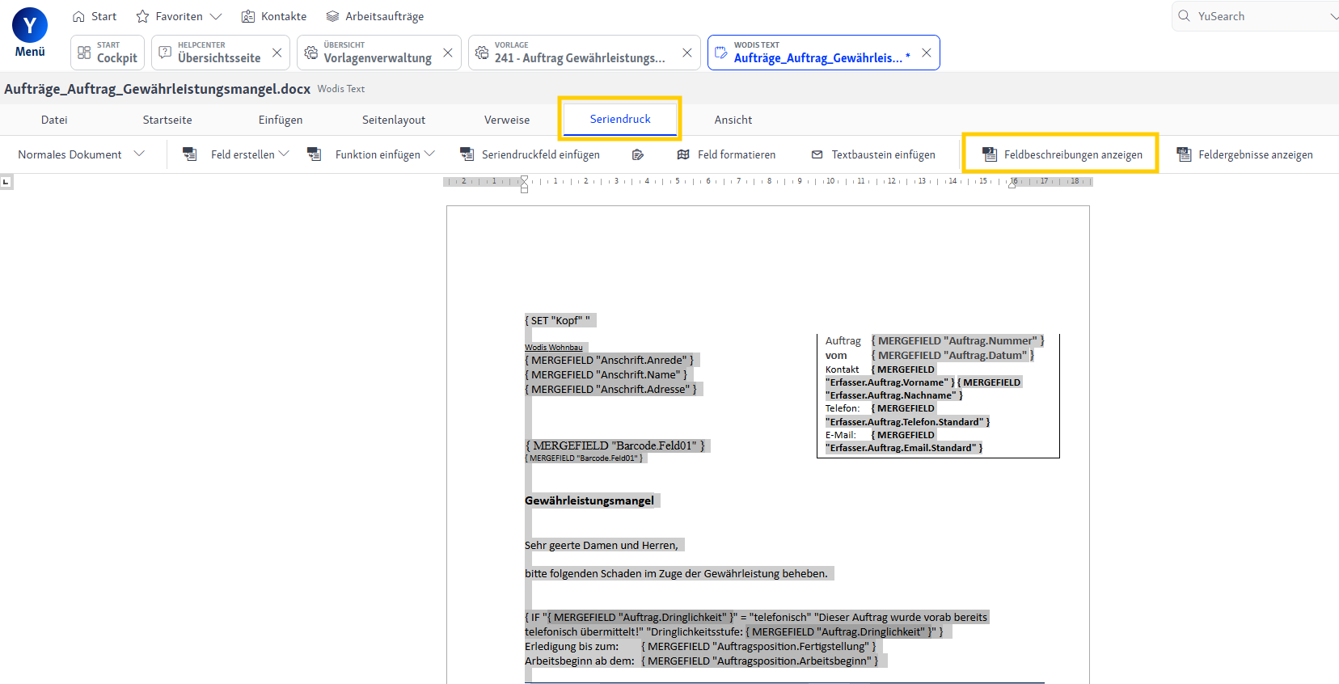Screen dimensions: 1339x684
Task: Open the Startseite ribbon tab
Action: [x=167, y=120]
